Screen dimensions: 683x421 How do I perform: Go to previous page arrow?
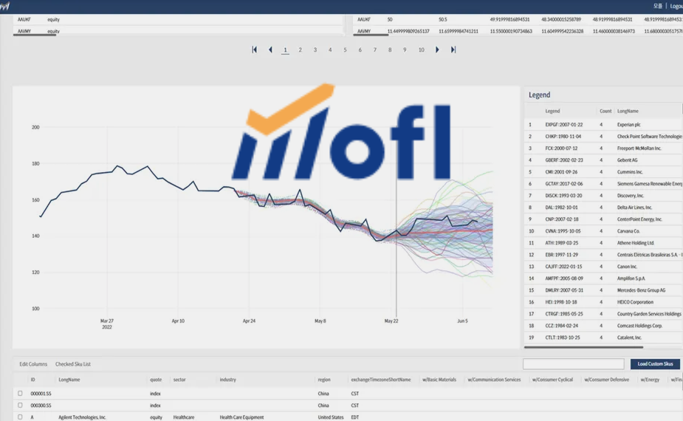point(270,49)
